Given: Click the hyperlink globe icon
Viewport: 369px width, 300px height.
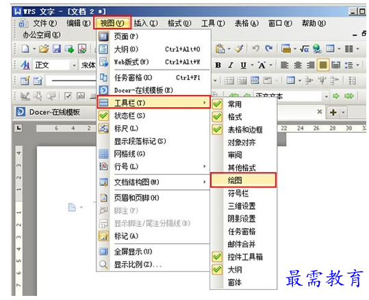Looking at the screenshot, I should (x=317, y=49).
